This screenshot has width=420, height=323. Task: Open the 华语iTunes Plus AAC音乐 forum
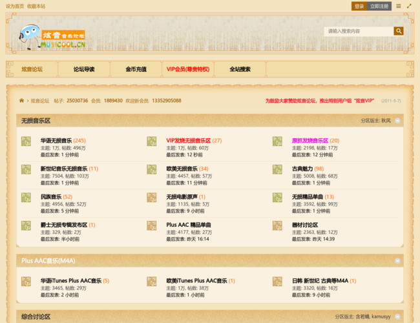click(x=71, y=280)
